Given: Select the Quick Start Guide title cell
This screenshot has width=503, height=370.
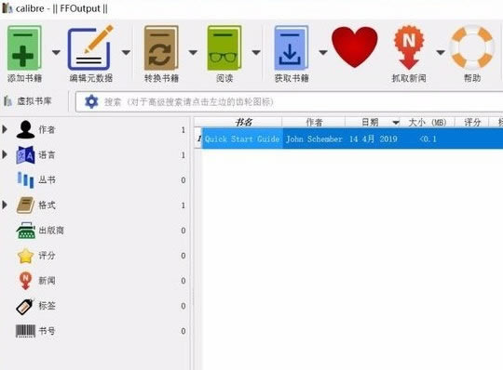Looking at the screenshot, I should click(x=242, y=139).
